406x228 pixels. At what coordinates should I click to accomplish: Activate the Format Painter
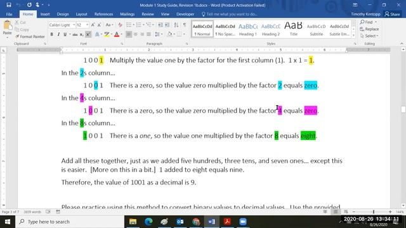30,37
